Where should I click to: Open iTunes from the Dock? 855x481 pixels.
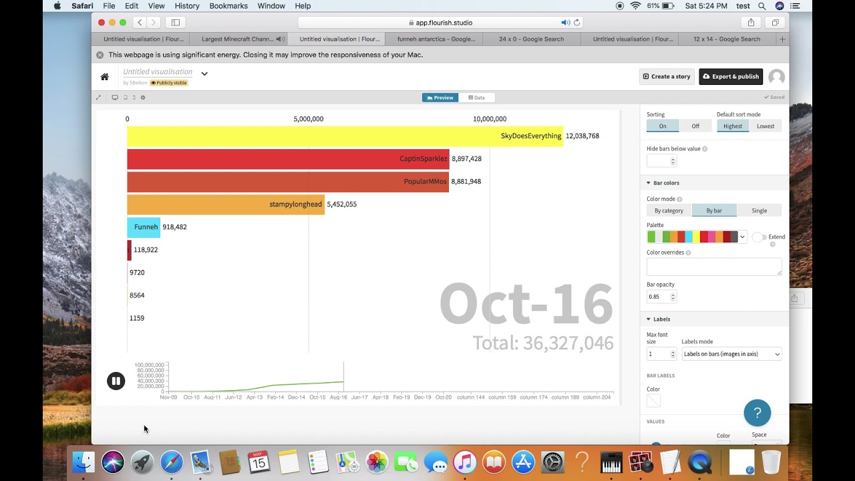point(465,462)
